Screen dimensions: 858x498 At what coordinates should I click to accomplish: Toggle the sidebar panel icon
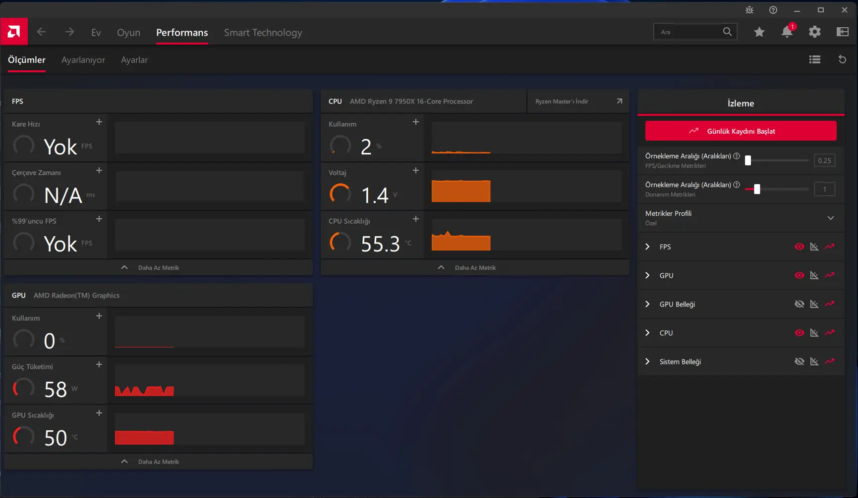click(x=843, y=32)
